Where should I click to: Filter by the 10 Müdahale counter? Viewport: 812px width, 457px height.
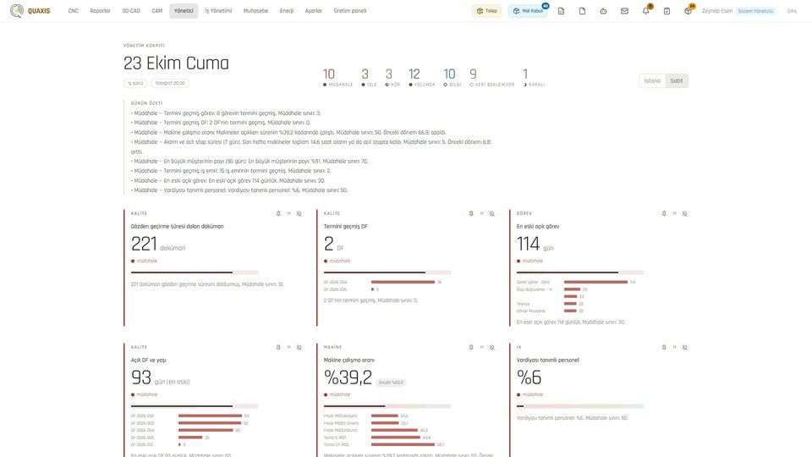[337, 78]
